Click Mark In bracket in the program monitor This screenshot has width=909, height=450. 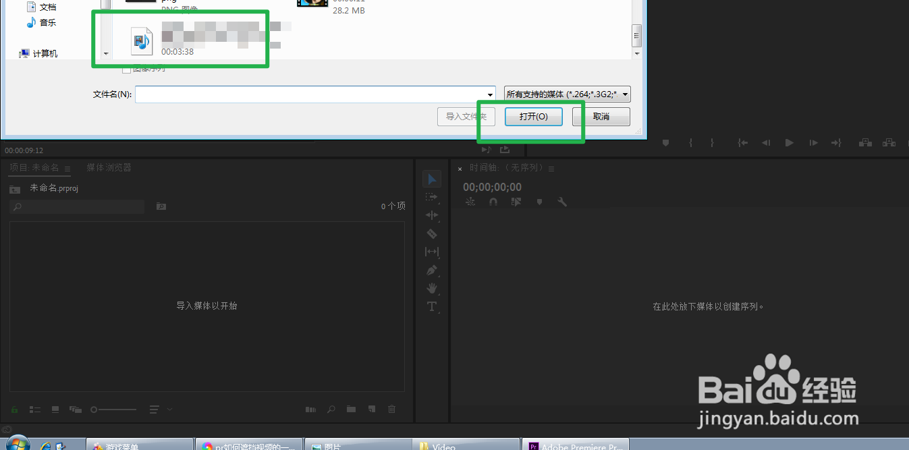pos(690,143)
